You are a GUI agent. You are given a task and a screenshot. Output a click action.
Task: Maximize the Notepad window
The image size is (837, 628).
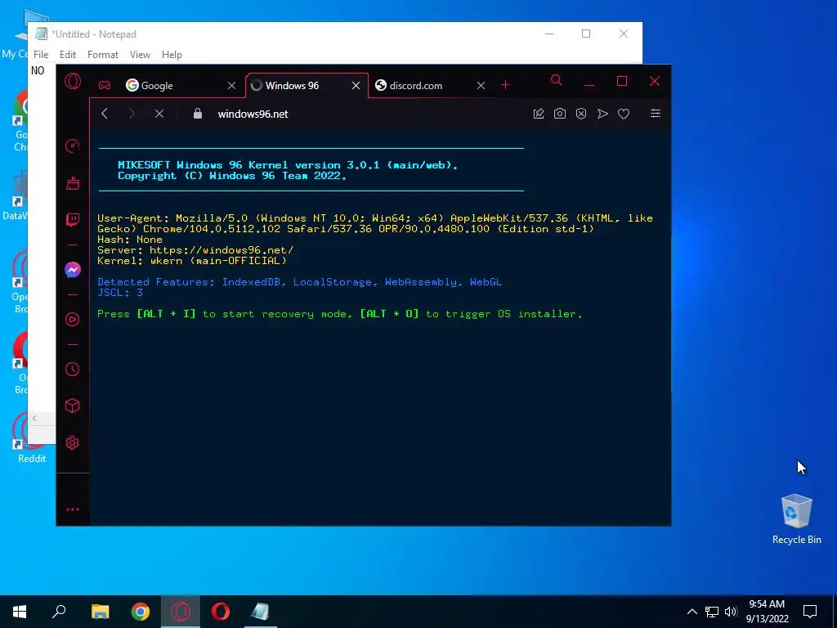point(585,34)
